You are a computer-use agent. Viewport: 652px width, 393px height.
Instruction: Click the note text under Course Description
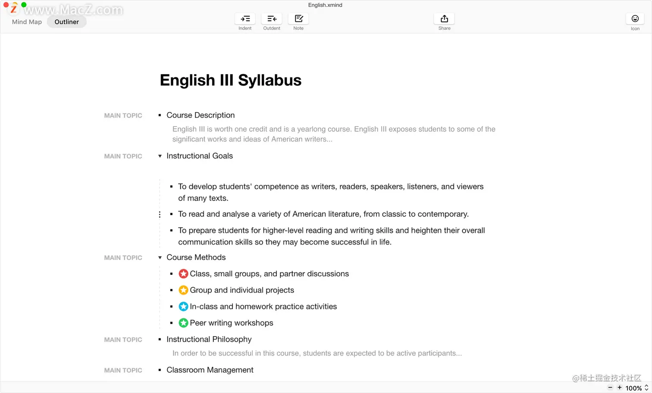click(x=334, y=134)
